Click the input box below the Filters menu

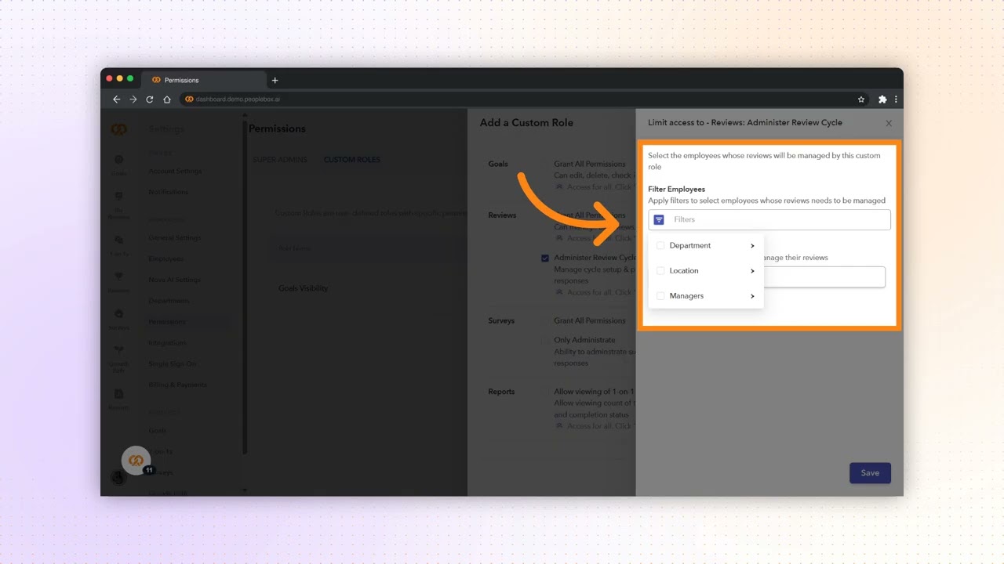point(824,277)
